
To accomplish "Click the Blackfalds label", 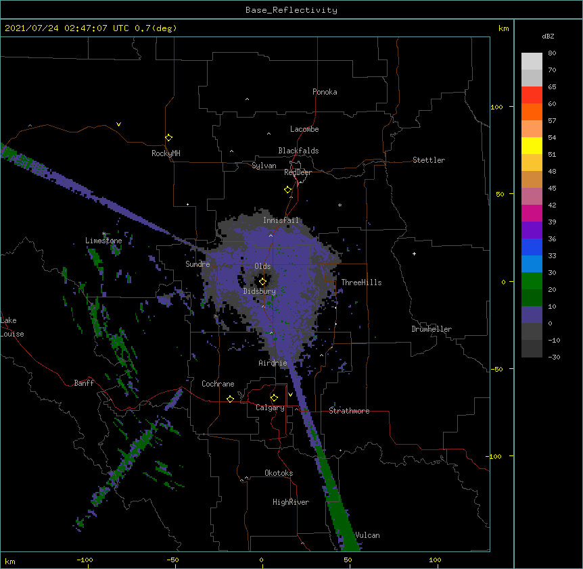I will [298, 151].
